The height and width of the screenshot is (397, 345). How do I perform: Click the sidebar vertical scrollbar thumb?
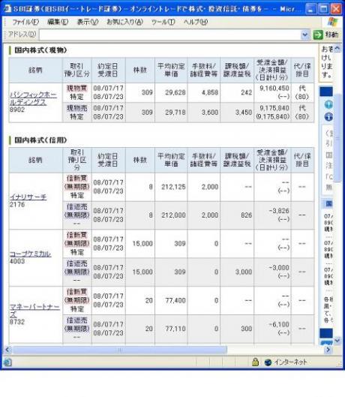[337, 137]
